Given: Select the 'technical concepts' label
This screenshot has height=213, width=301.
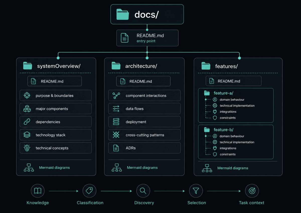Looking at the screenshot, I should [x=52, y=148].
